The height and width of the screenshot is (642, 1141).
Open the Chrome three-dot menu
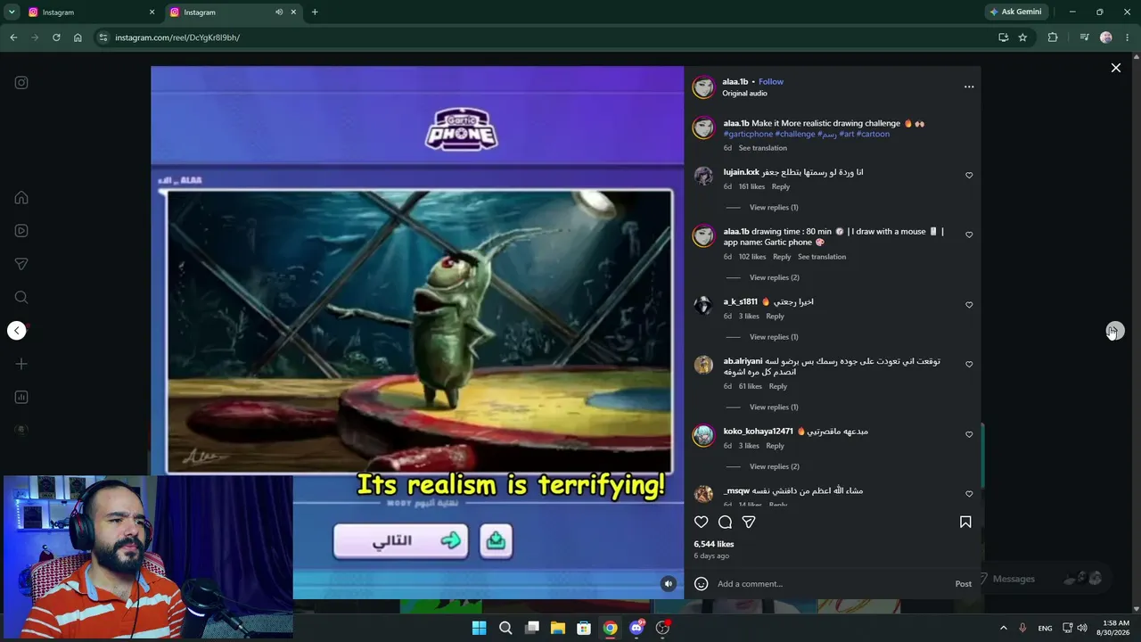coord(1128,37)
